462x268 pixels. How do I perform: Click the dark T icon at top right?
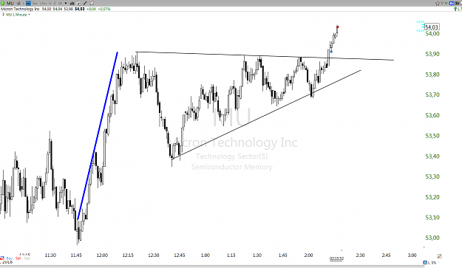(457, 3)
